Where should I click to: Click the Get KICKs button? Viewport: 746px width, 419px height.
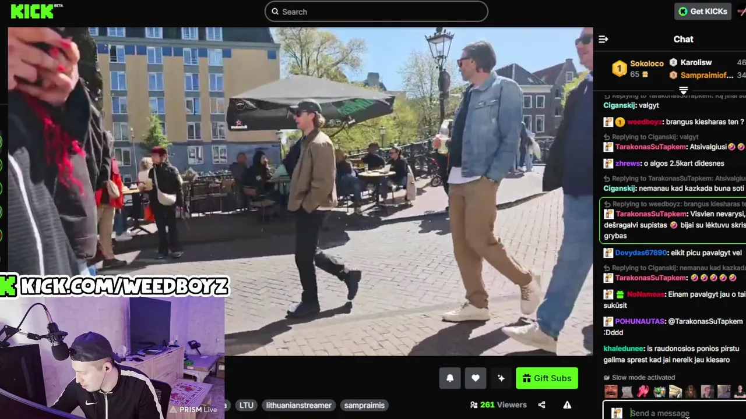pos(703,11)
